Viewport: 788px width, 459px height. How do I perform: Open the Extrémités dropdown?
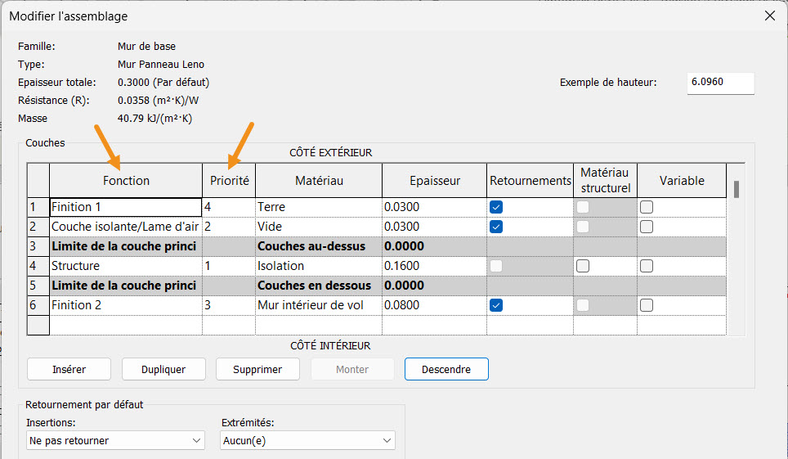[x=307, y=440]
